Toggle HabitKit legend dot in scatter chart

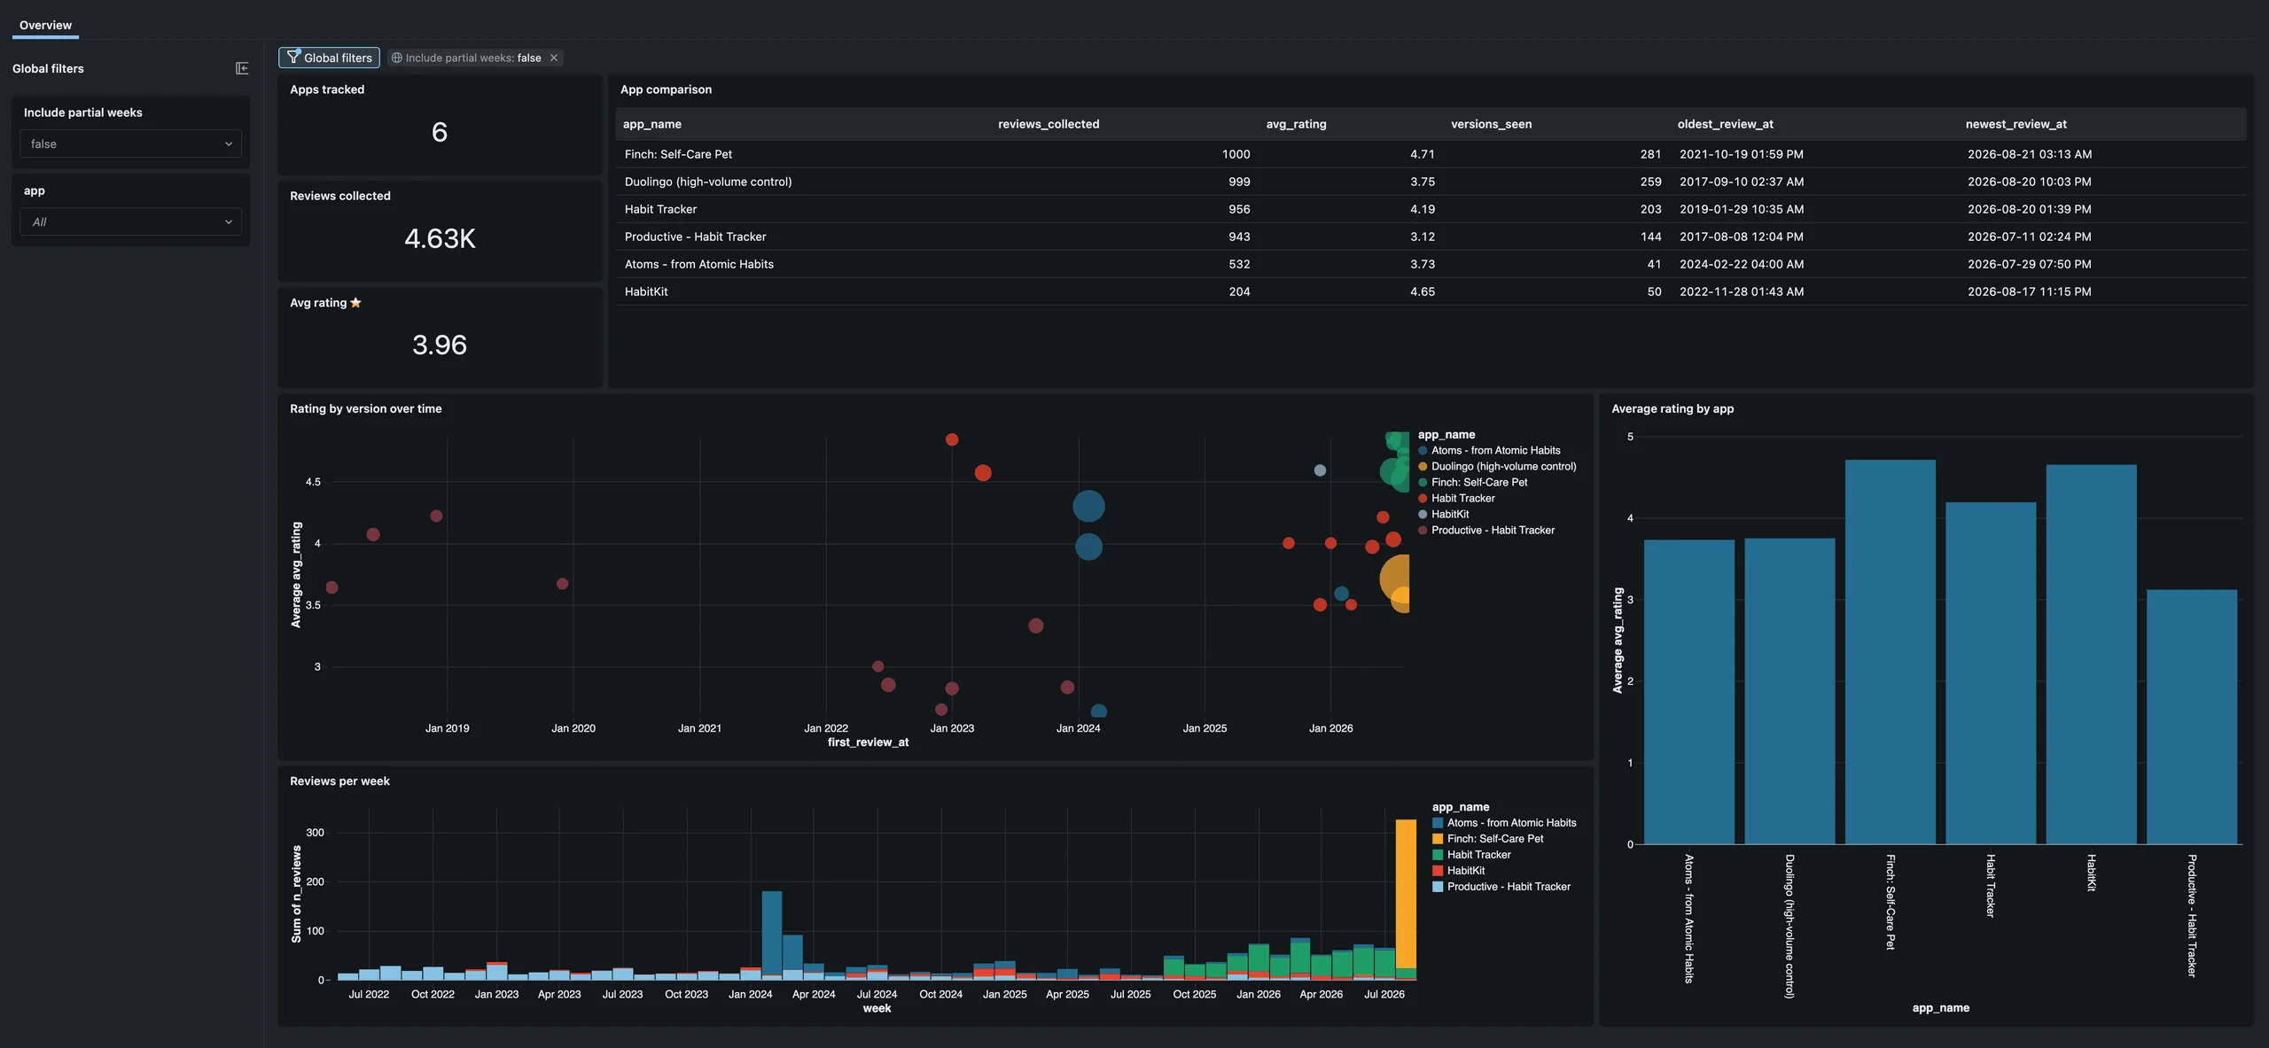(x=1423, y=515)
